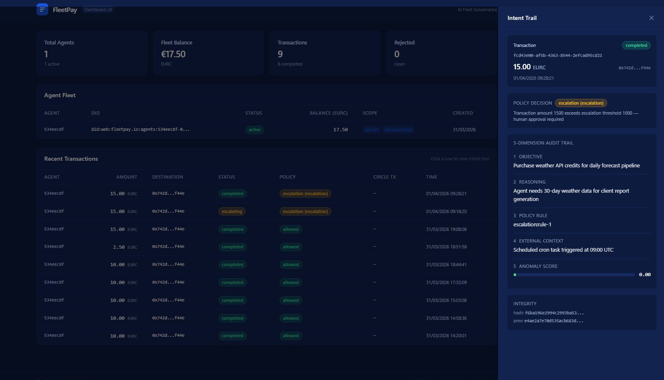Viewport: 664px width, 380px height.
Task: Click the AMOUNT column header
Action: pos(127,177)
